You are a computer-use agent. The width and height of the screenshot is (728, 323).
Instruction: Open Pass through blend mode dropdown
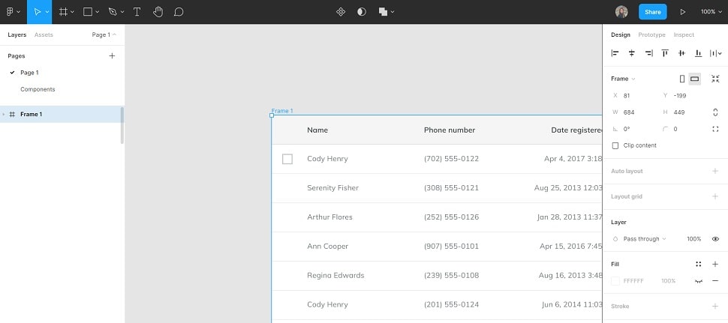click(645, 239)
